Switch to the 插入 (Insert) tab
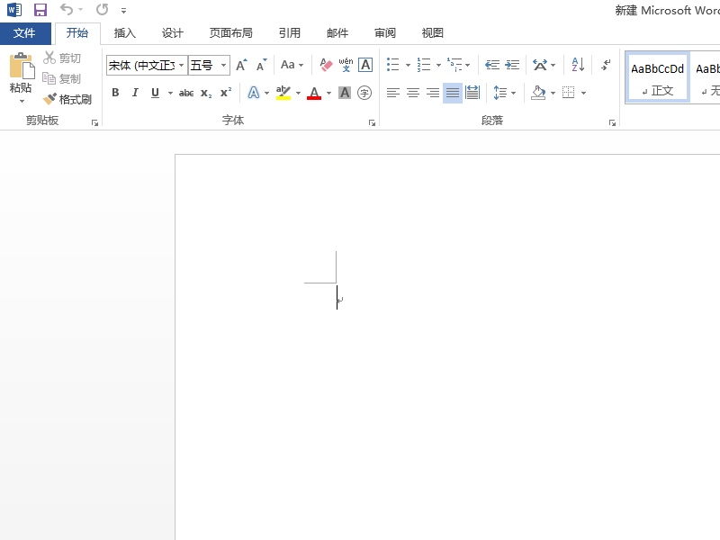 [x=125, y=33]
